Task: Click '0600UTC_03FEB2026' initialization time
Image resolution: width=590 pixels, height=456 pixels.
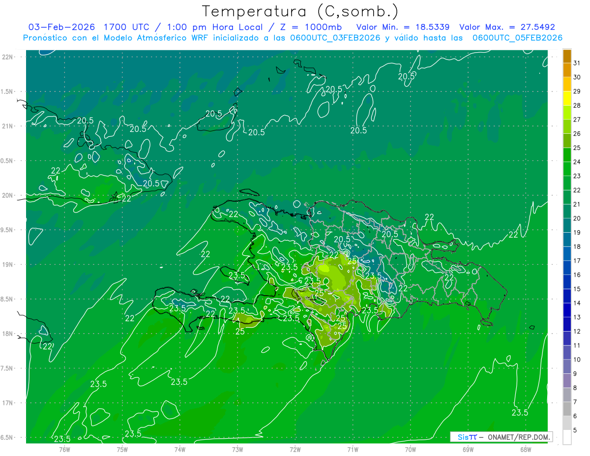Action: 335,38
